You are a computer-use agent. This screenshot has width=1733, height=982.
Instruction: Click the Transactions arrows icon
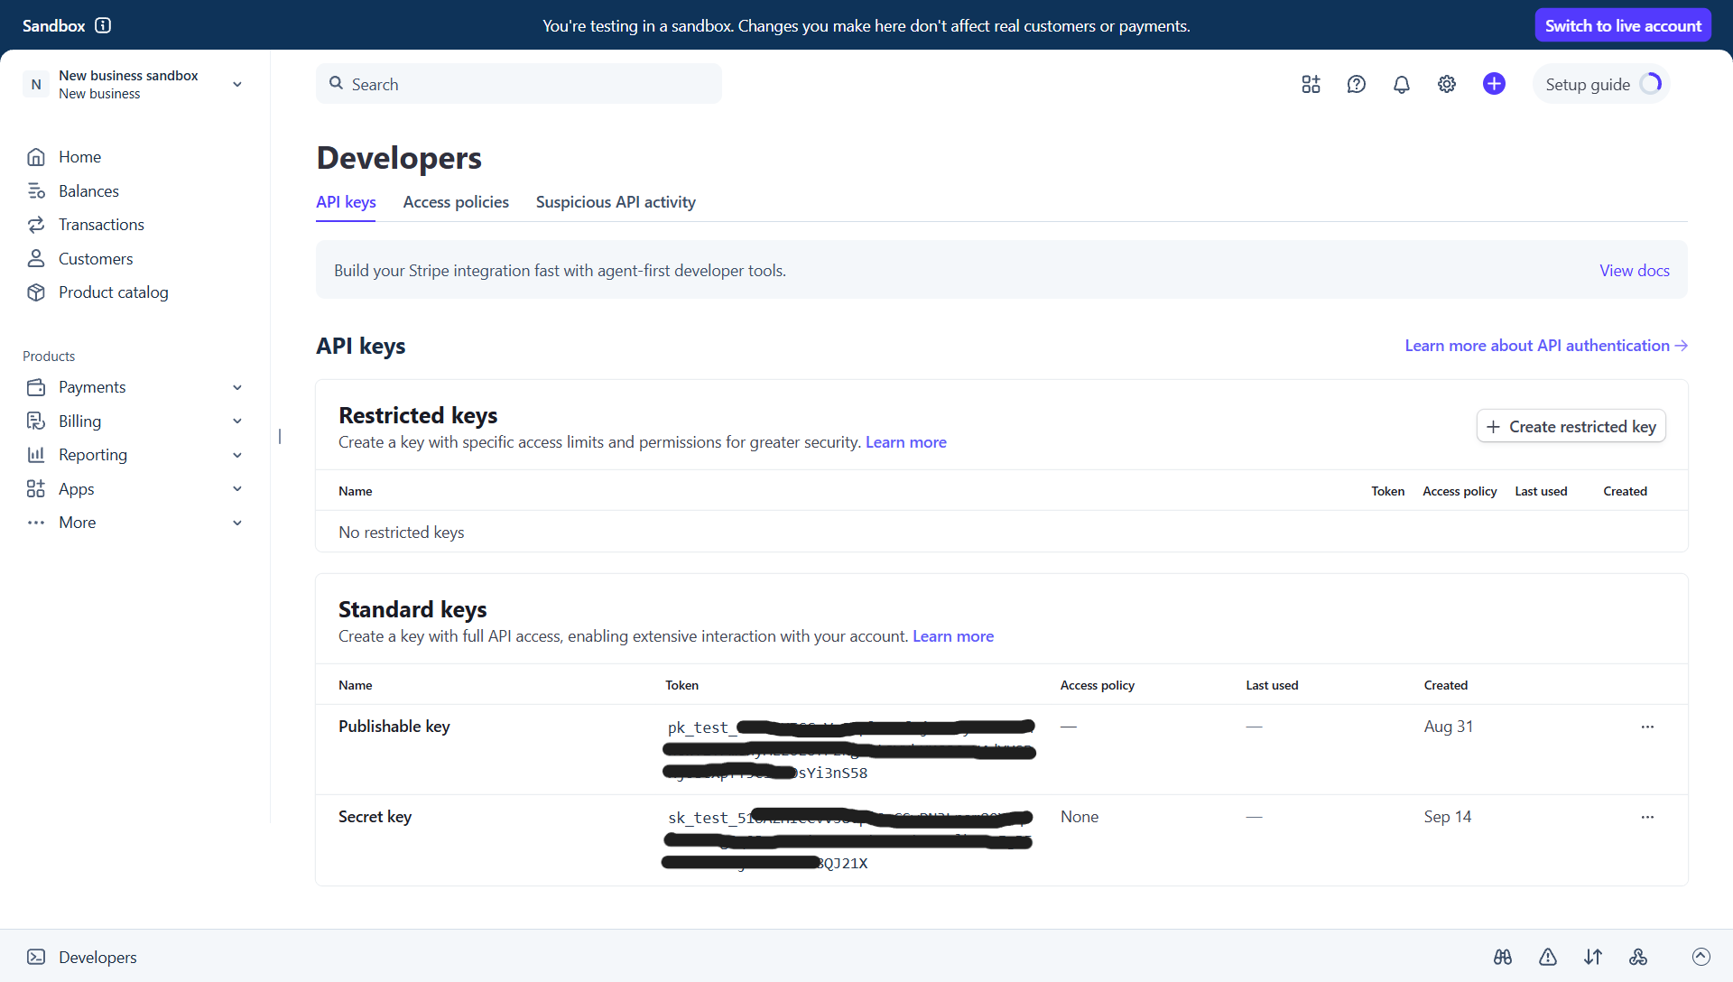click(x=36, y=225)
